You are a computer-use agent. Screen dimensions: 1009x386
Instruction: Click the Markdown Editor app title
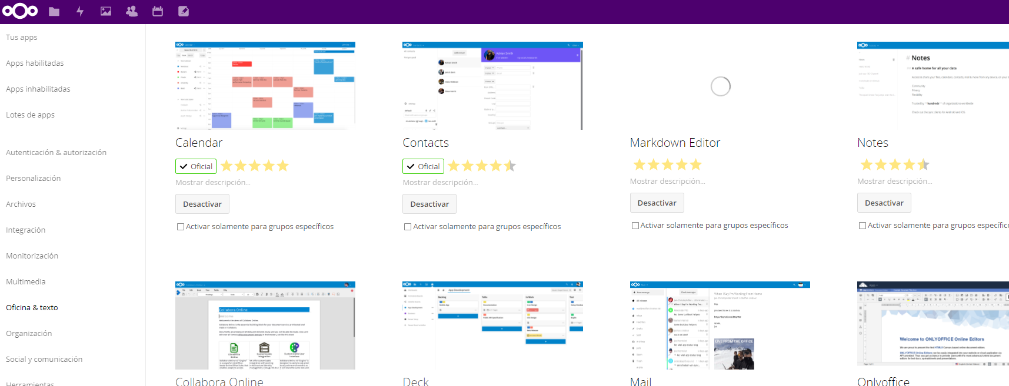(x=675, y=143)
